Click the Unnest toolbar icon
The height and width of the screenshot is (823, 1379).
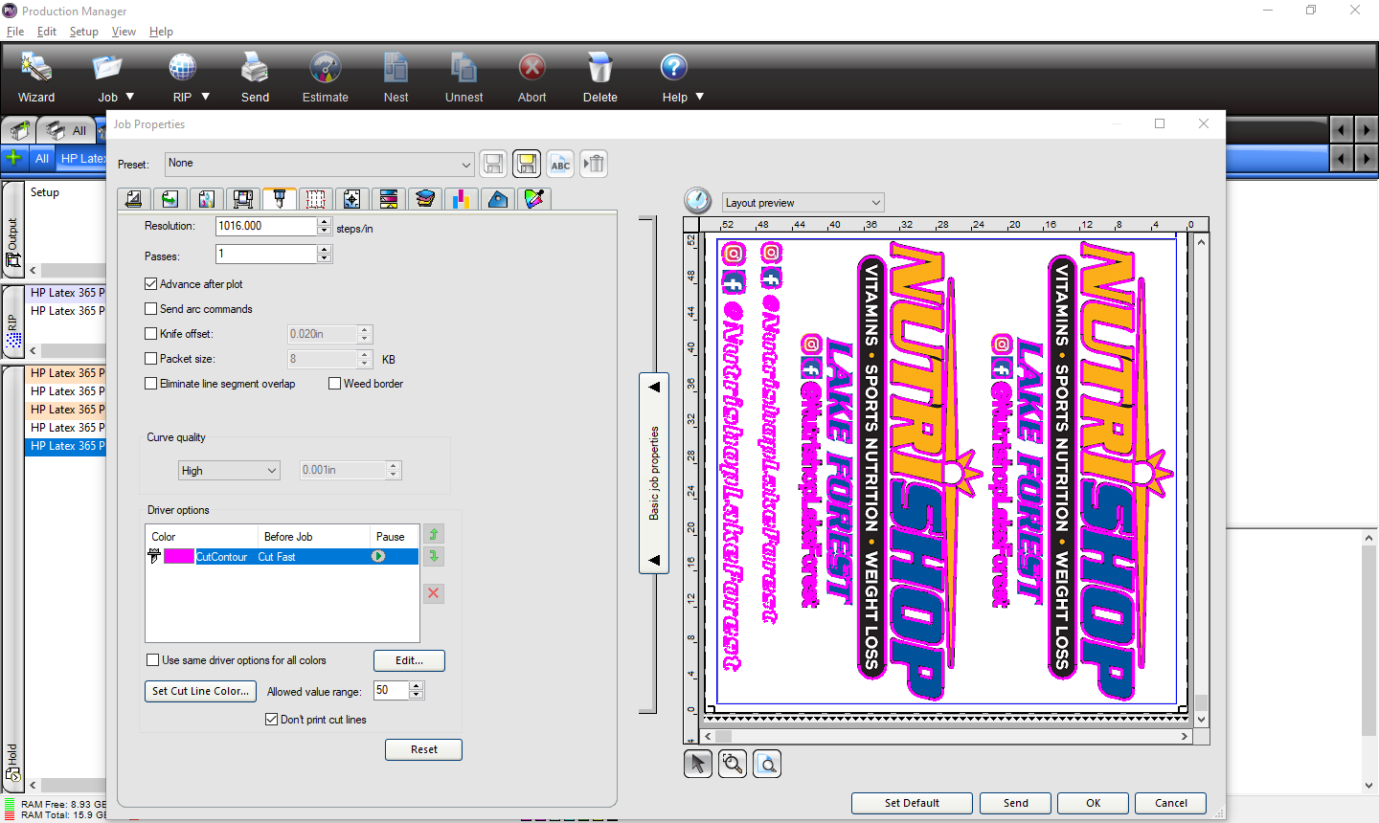(463, 69)
